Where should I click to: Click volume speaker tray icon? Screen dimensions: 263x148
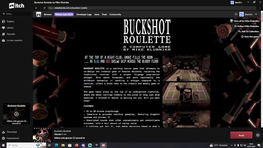pos(245,145)
